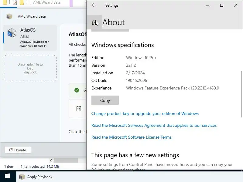Image resolution: width=243 pixels, height=182 pixels.
Task: Open Microsoft Software License Terms link
Action: pos(132,137)
